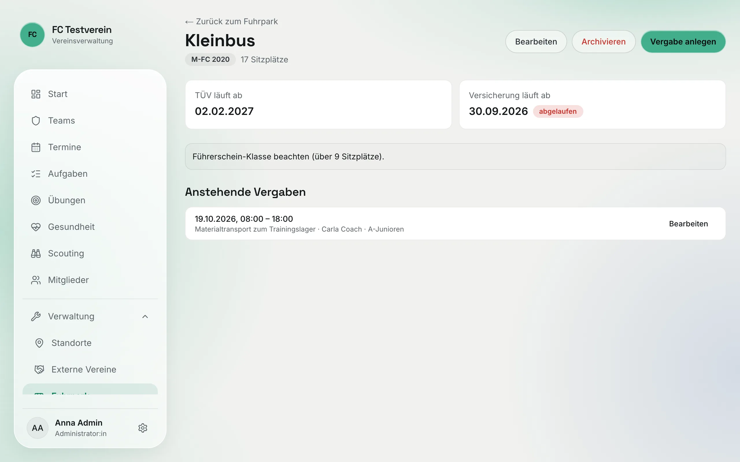
Task: Click the TÜV date 02.02.2027
Action: 224,111
